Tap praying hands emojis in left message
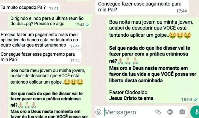The width and height of the screenshot is (199, 118). click(x=27, y=105)
